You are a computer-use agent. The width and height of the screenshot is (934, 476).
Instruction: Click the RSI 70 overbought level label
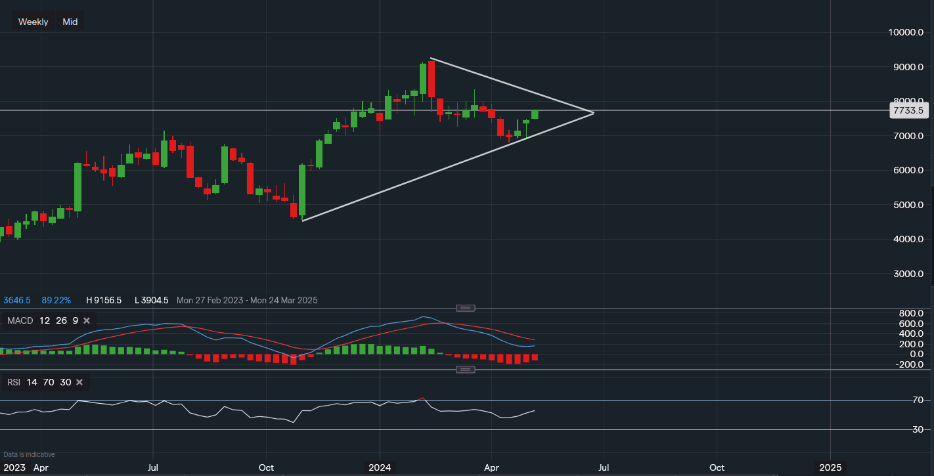pyautogui.click(x=918, y=400)
